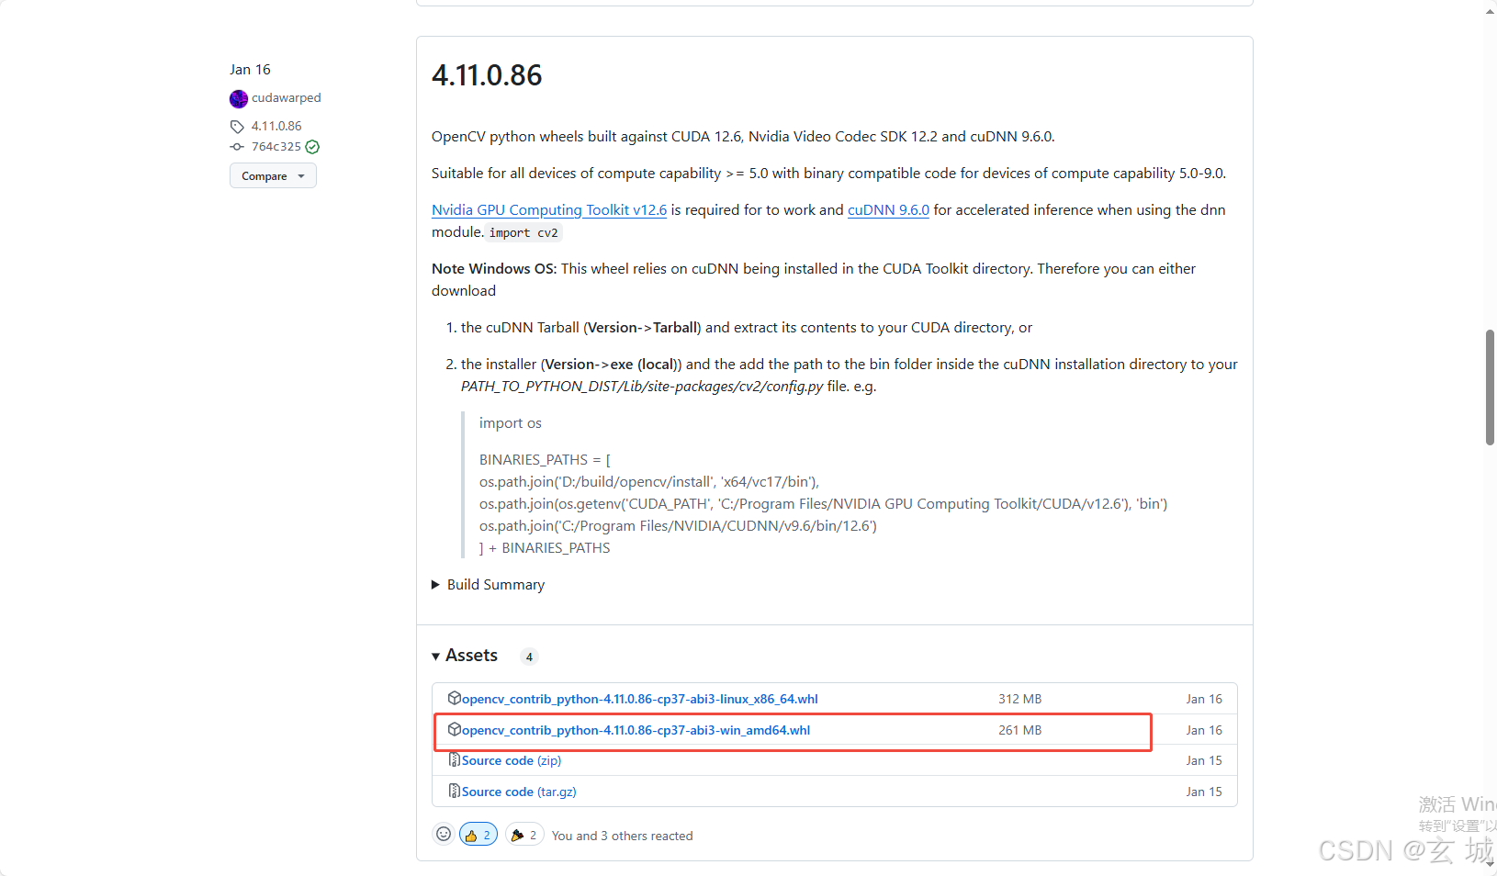Toggle the hooray reaction
This screenshot has width=1497, height=876.
tap(523, 834)
